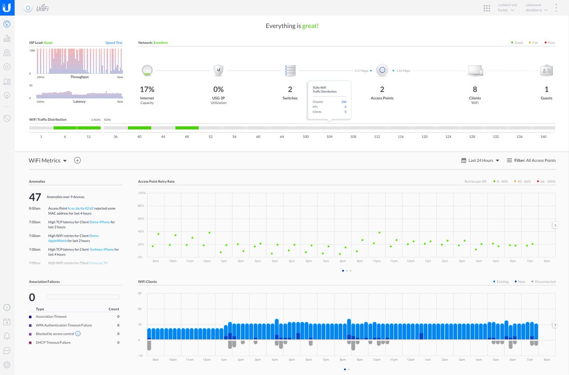Click the Ubiquiti U logo top-left
Screen dimensions: 569x375
(x=7, y=8)
